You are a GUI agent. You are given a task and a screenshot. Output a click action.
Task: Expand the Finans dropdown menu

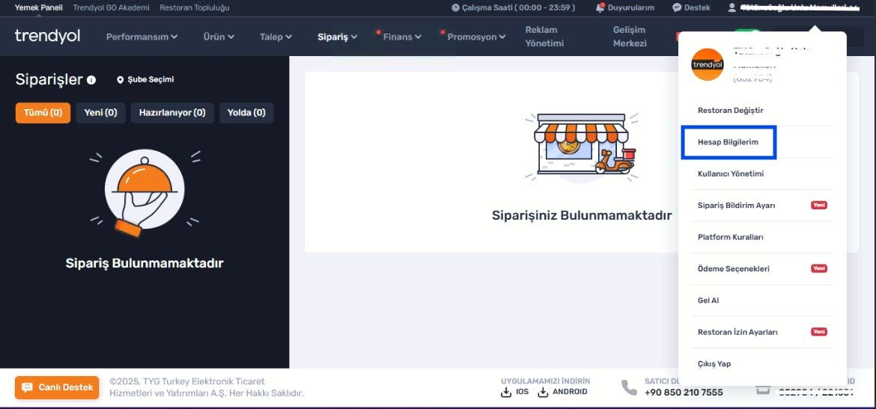[402, 37]
